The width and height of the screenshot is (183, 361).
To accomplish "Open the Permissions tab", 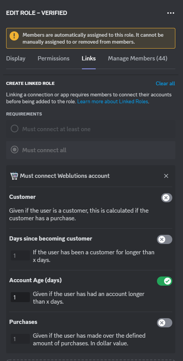I will pyautogui.click(x=54, y=59).
